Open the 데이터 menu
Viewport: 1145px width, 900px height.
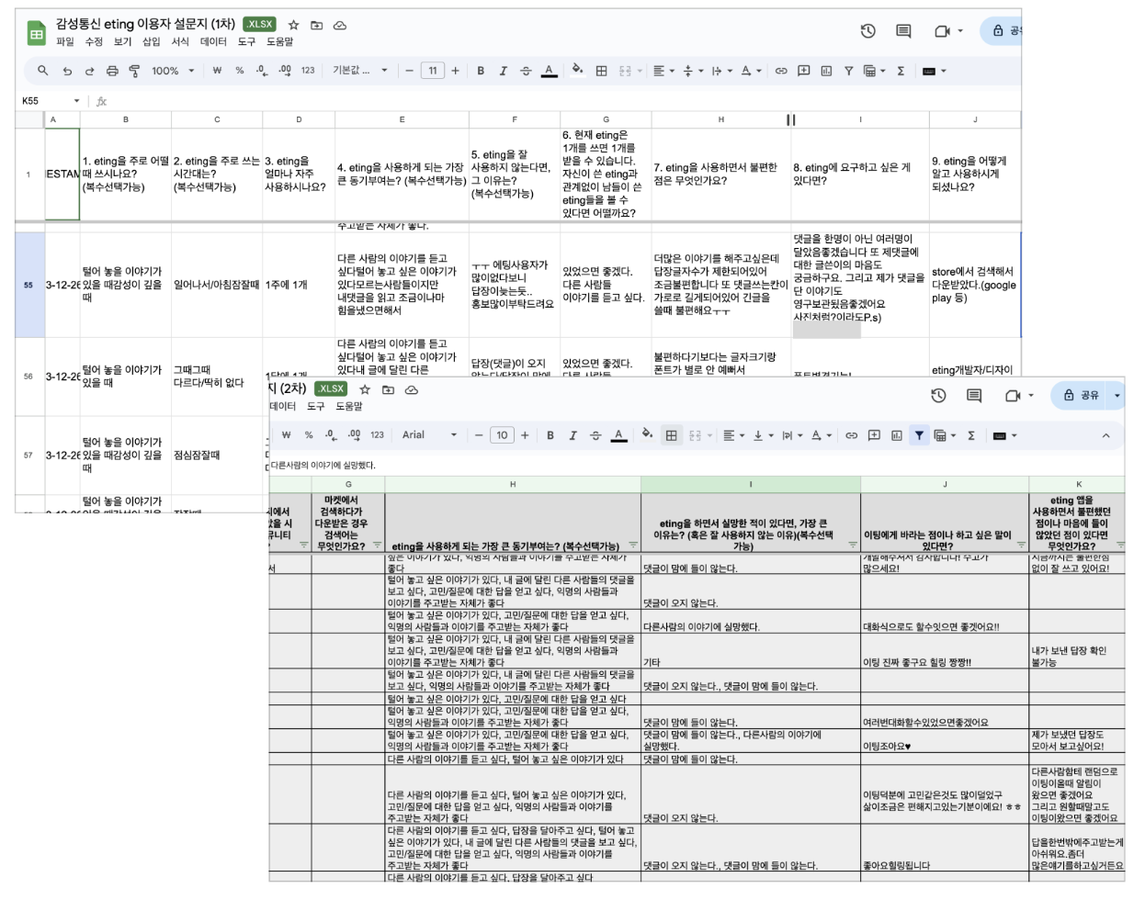[213, 42]
